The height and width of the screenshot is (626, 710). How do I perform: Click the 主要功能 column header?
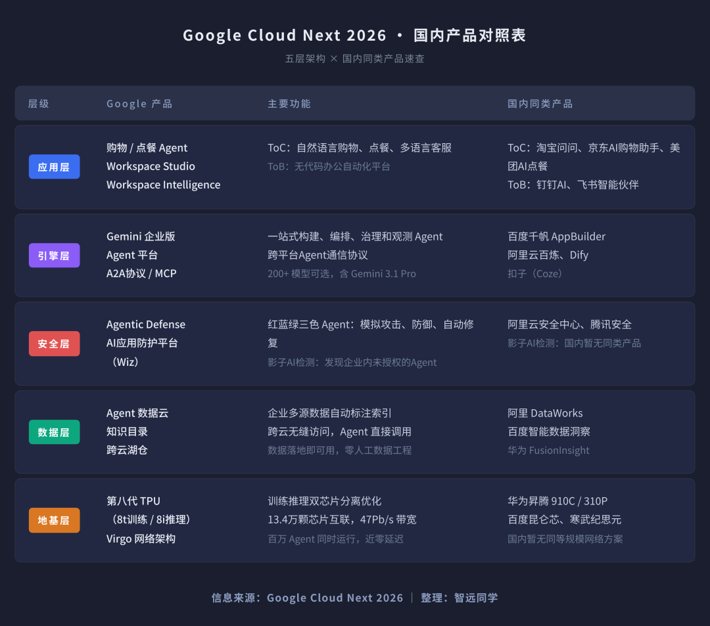pos(289,103)
